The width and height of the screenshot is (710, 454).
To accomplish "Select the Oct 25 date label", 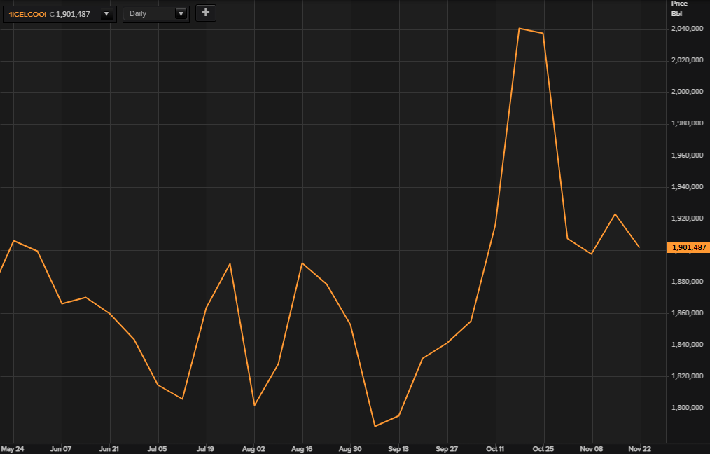I will (x=543, y=449).
